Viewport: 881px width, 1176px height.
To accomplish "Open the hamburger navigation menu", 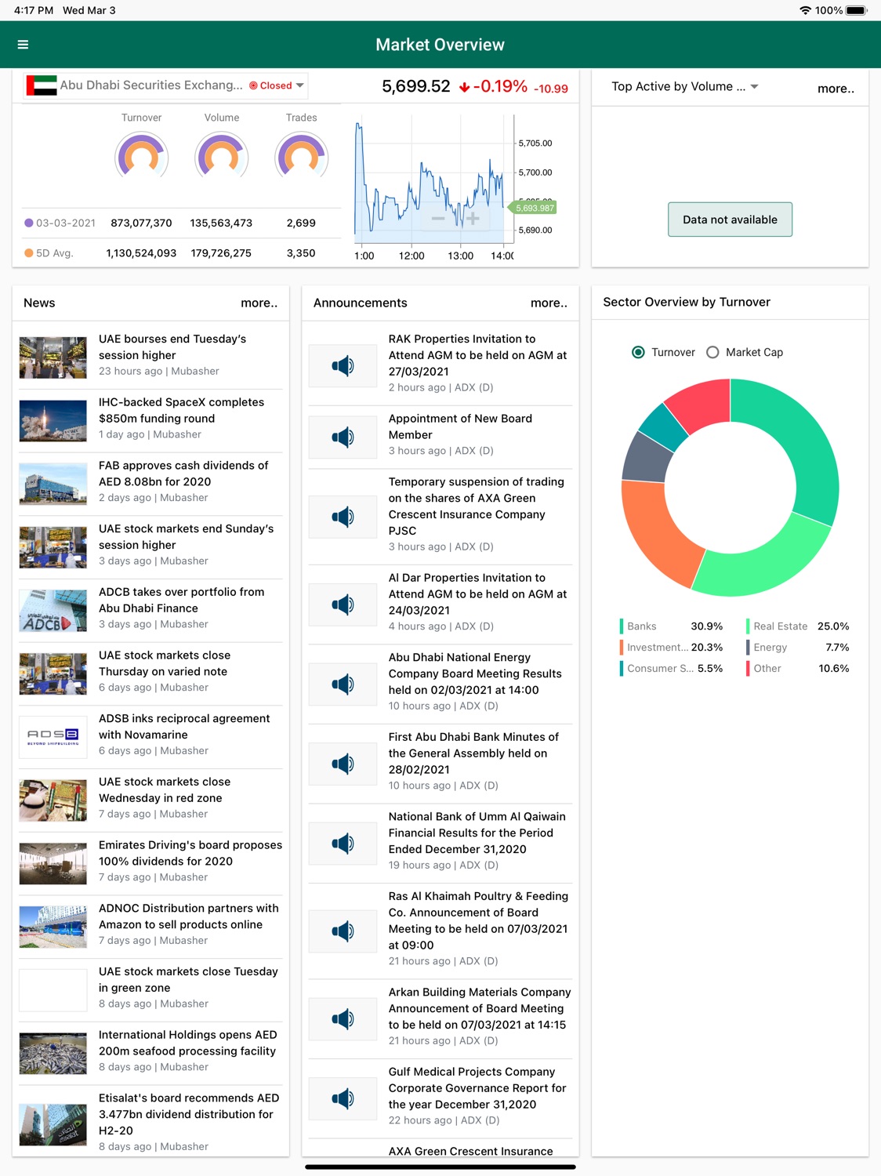I will 23,45.
